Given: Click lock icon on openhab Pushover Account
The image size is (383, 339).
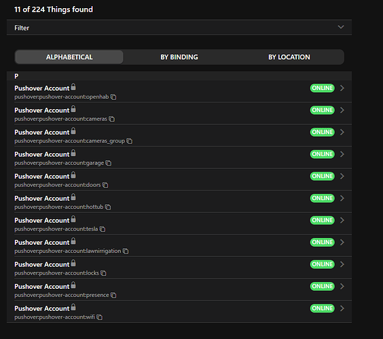Looking at the screenshot, I should pos(73,87).
